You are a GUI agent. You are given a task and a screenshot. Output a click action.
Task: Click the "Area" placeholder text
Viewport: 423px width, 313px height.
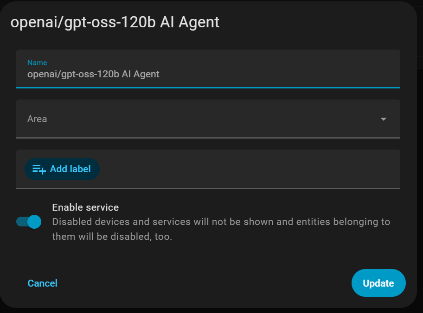[x=37, y=119]
